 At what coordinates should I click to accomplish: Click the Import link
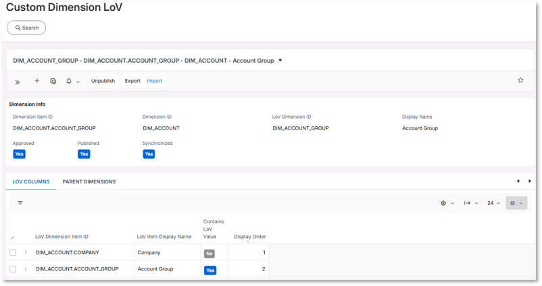pos(155,81)
